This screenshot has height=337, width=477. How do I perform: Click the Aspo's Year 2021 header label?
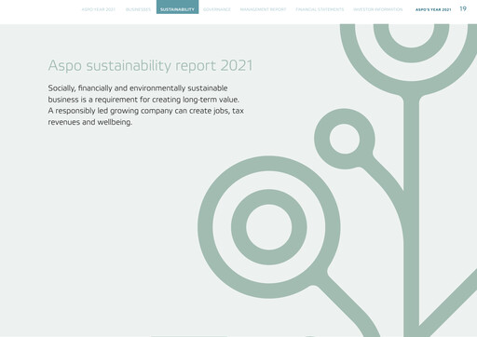(433, 9)
